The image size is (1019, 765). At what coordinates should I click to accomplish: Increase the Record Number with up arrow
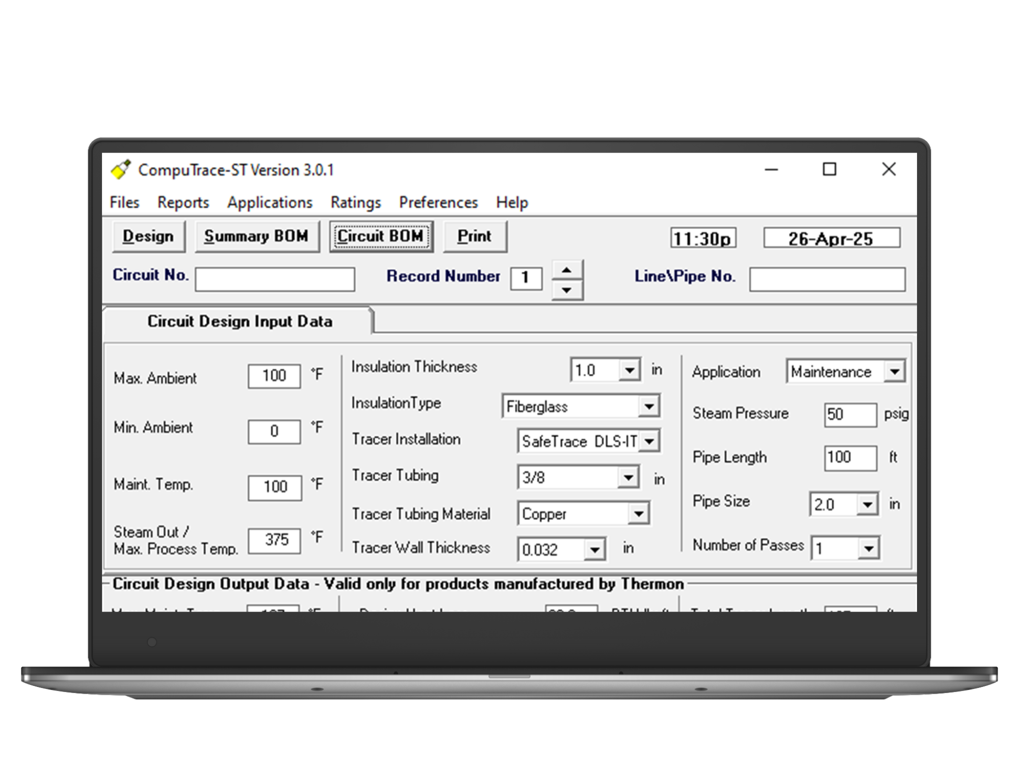(x=567, y=269)
